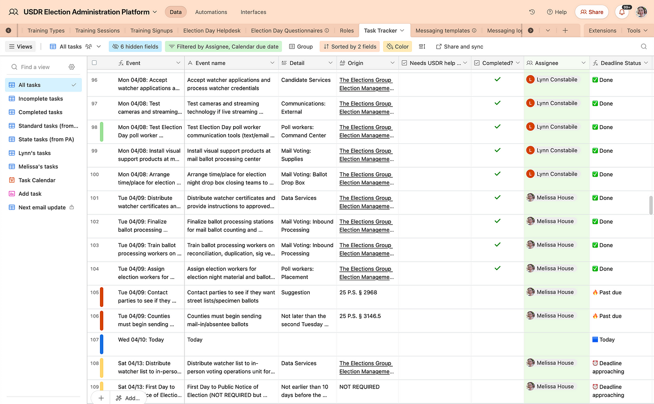The image size is (654, 404).
Task: Click formula icon in Event column header
Action: coord(121,63)
